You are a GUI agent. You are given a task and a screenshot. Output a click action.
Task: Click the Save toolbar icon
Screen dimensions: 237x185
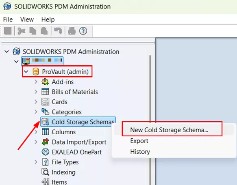(x=8, y=31)
